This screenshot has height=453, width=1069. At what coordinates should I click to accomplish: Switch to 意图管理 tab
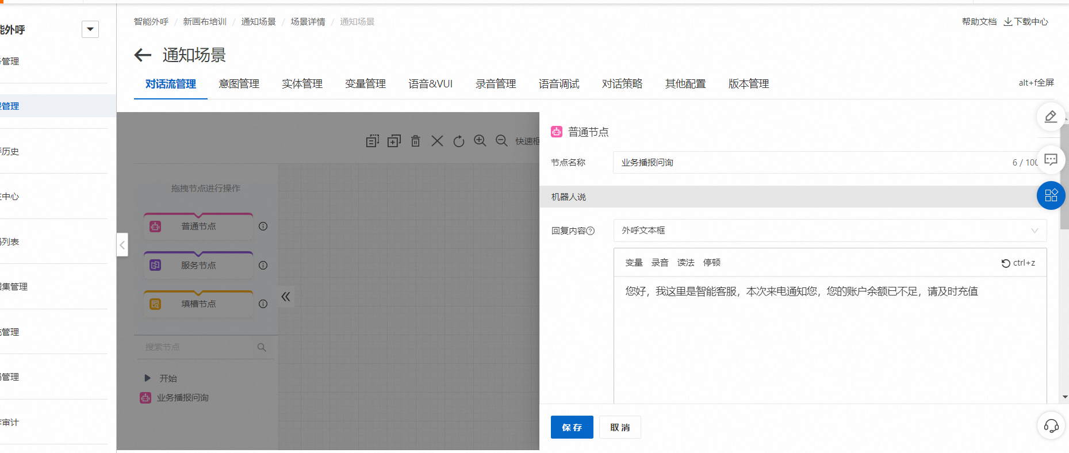pos(239,84)
